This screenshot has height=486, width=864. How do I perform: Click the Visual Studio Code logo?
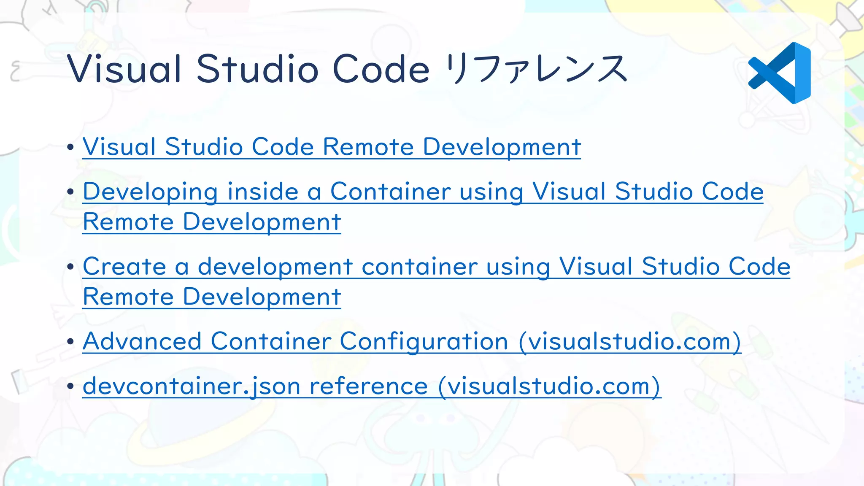[x=780, y=73]
